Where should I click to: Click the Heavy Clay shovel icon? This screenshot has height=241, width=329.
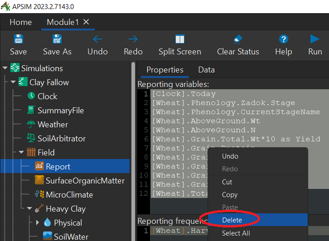(x=39, y=208)
